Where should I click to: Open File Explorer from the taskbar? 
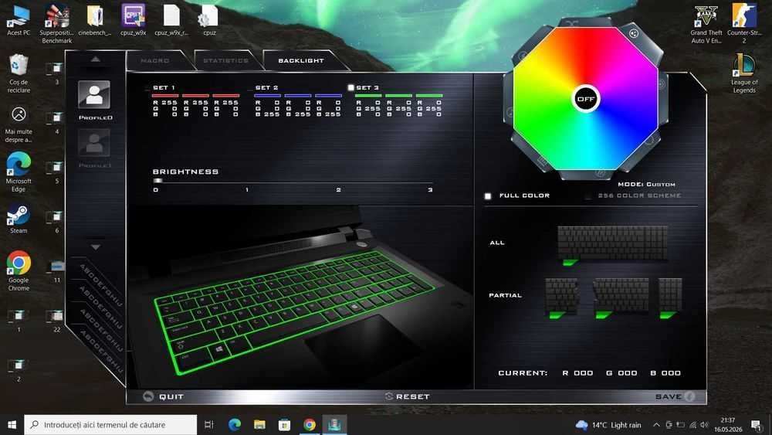(259, 424)
